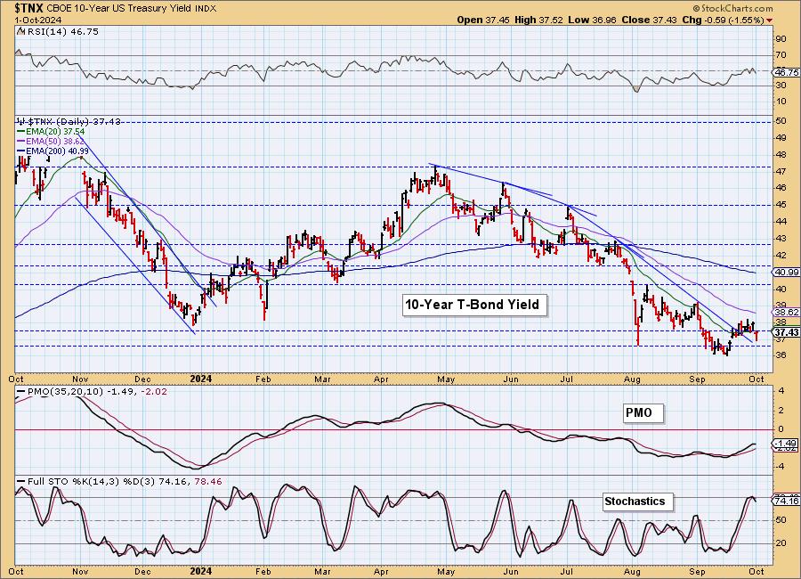Click the 45 label on price y-axis
Viewport: 801px width, 579px height.
781,205
